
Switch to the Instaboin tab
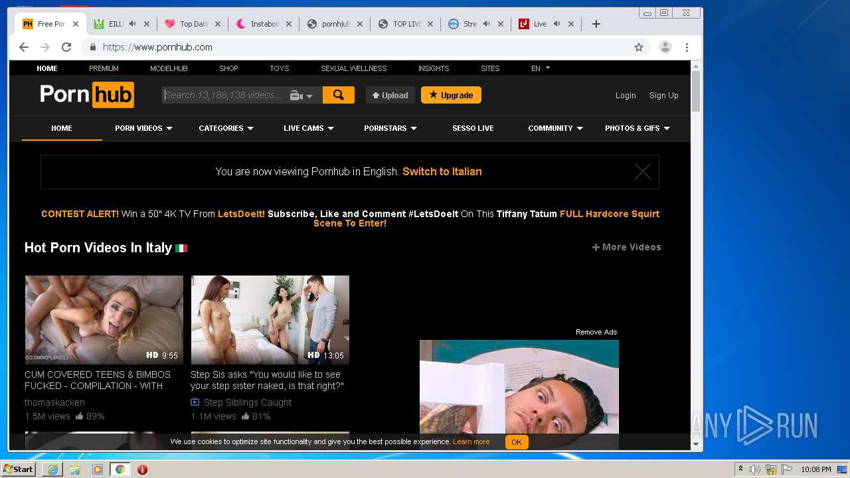[x=264, y=24]
